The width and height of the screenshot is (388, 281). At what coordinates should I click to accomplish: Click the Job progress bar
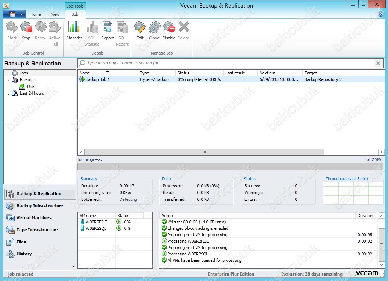tap(230, 167)
